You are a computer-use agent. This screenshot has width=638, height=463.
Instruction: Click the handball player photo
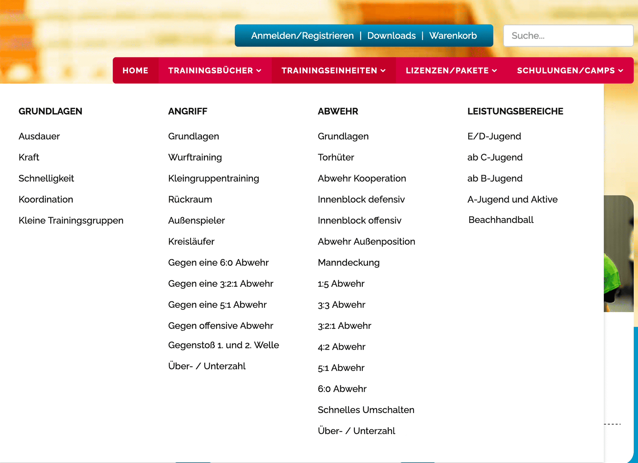[x=618, y=254]
